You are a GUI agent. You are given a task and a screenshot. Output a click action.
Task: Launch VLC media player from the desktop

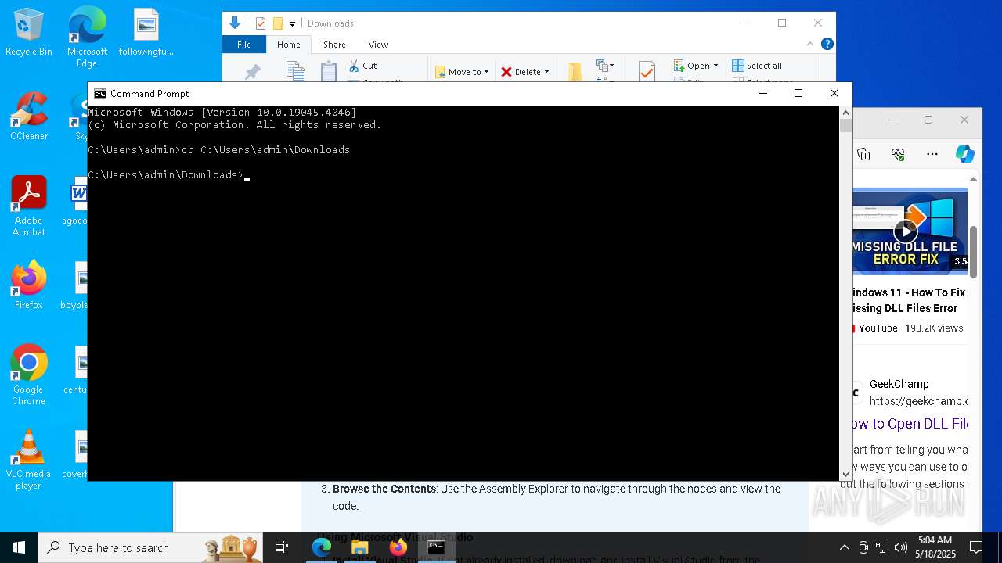(x=28, y=459)
